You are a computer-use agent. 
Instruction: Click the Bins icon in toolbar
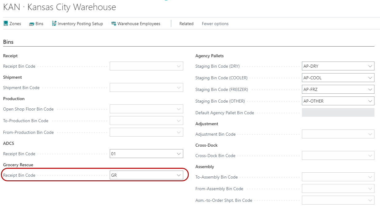point(32,24)
